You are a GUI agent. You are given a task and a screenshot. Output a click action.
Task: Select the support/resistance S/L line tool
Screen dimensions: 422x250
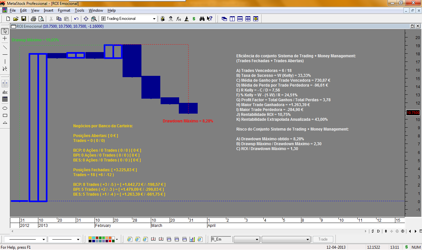click(x=5, y=69)
